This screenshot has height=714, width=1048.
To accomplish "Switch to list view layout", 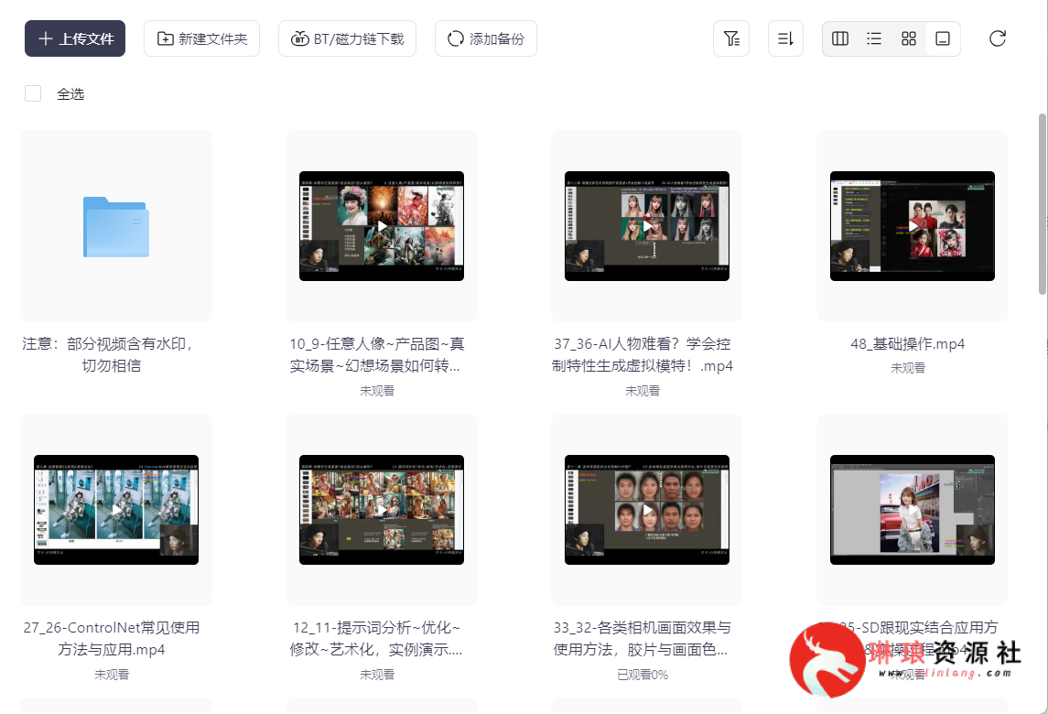I will point(874,38).
